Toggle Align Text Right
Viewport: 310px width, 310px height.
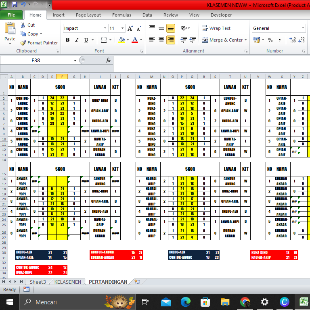click(171, 40)
